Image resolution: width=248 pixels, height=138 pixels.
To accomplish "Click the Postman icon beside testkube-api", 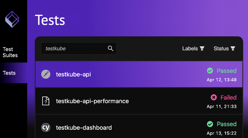I will point(46,74).
